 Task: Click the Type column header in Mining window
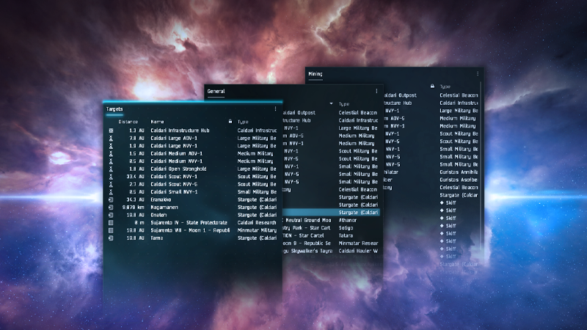pos(445,87)
